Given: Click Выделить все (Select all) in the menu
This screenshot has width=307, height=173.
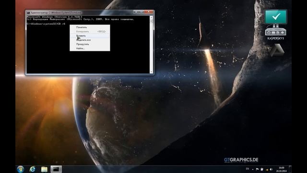Looking at the screenshot, I should (90, 40).
